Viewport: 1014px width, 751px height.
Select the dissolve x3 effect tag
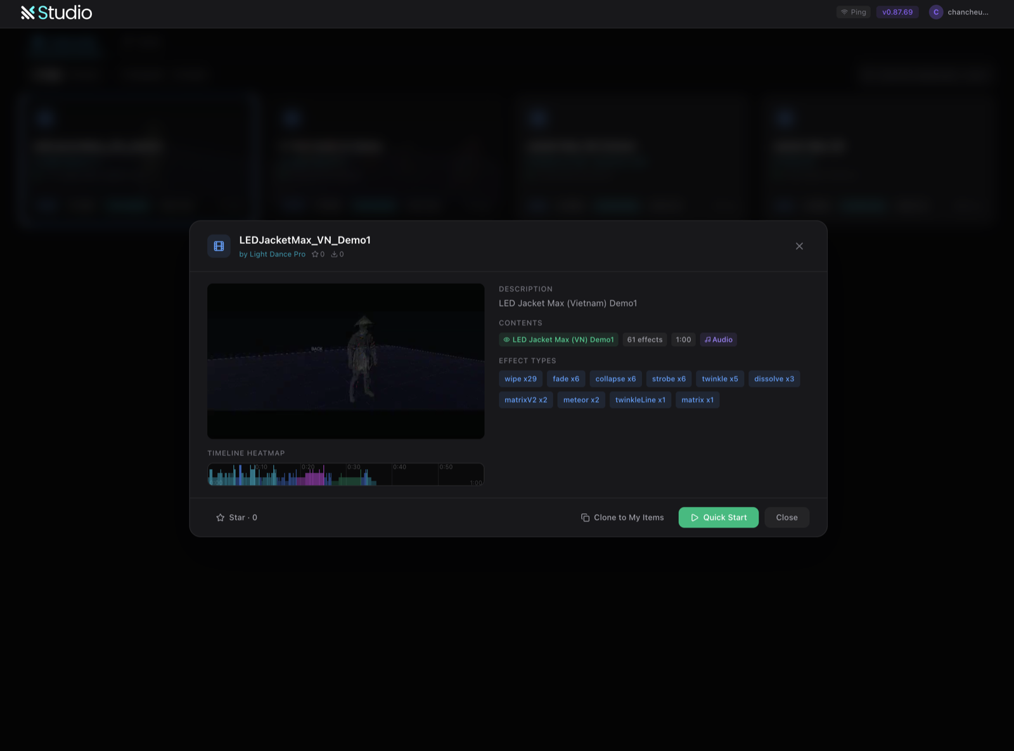(774, 379)
